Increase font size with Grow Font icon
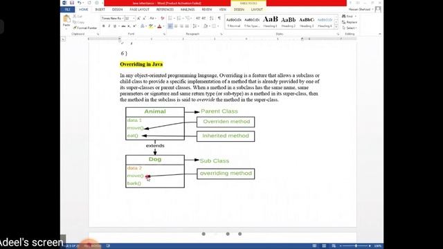 (x=138, y=19)
